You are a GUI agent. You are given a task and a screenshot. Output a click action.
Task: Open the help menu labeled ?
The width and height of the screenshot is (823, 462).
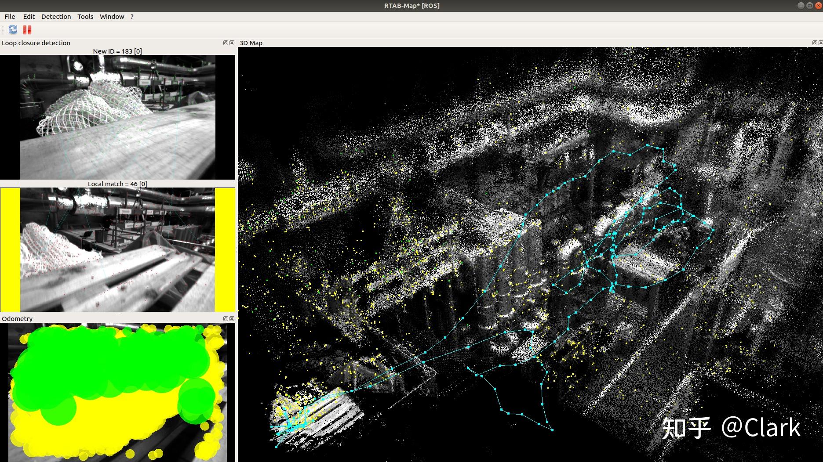coord(131,16)
